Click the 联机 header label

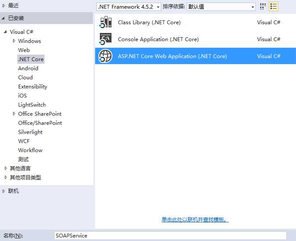point(13,191)
